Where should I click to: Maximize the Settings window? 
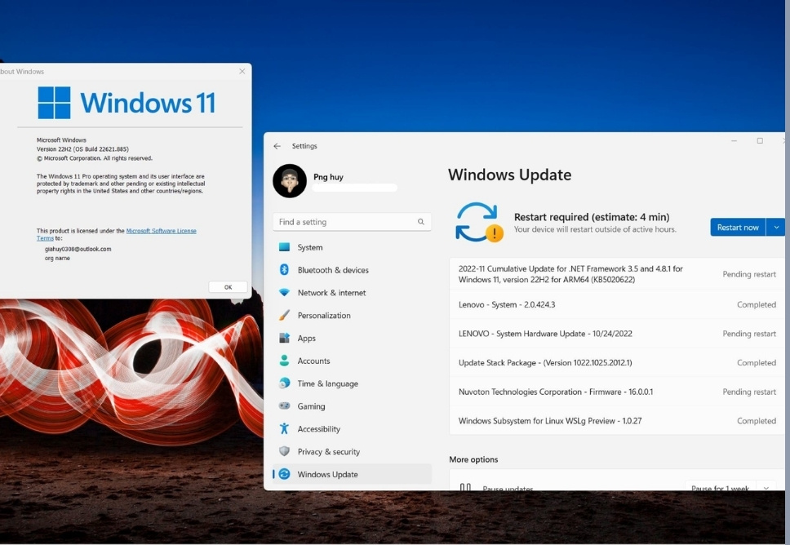coord(760,141)
